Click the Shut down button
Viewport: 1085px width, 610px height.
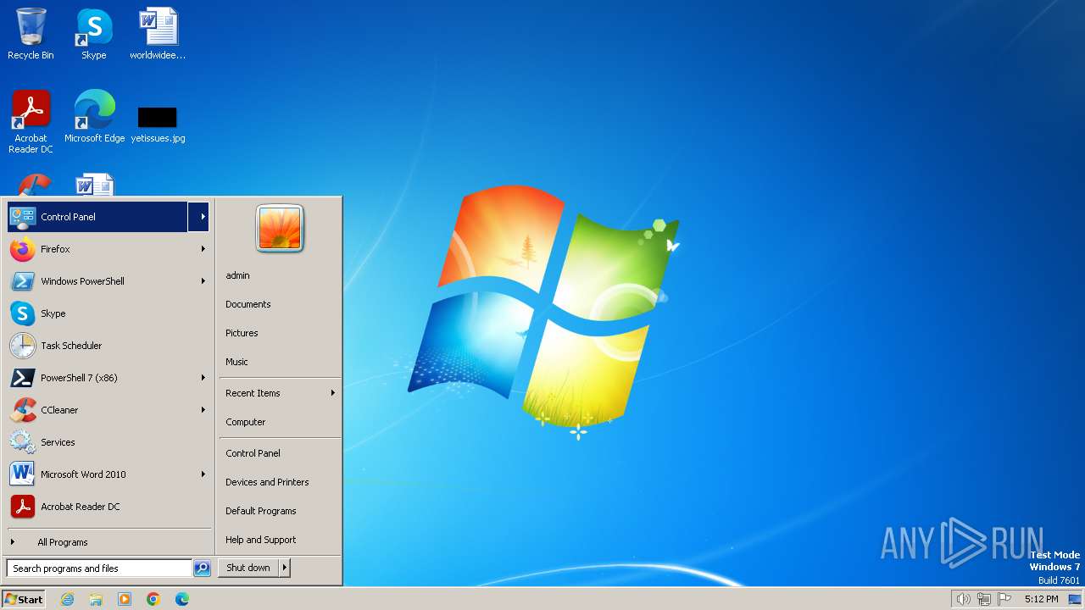[248, 568]
